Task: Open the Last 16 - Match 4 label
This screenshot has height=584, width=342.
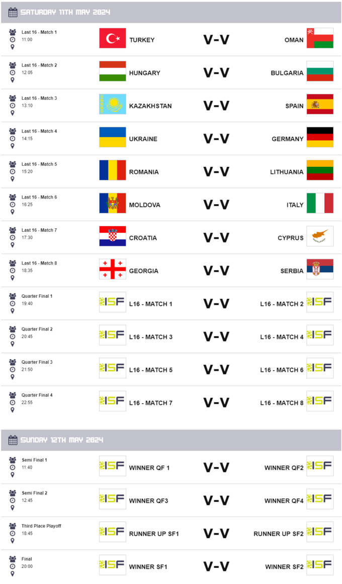Action: pos(39,131)
